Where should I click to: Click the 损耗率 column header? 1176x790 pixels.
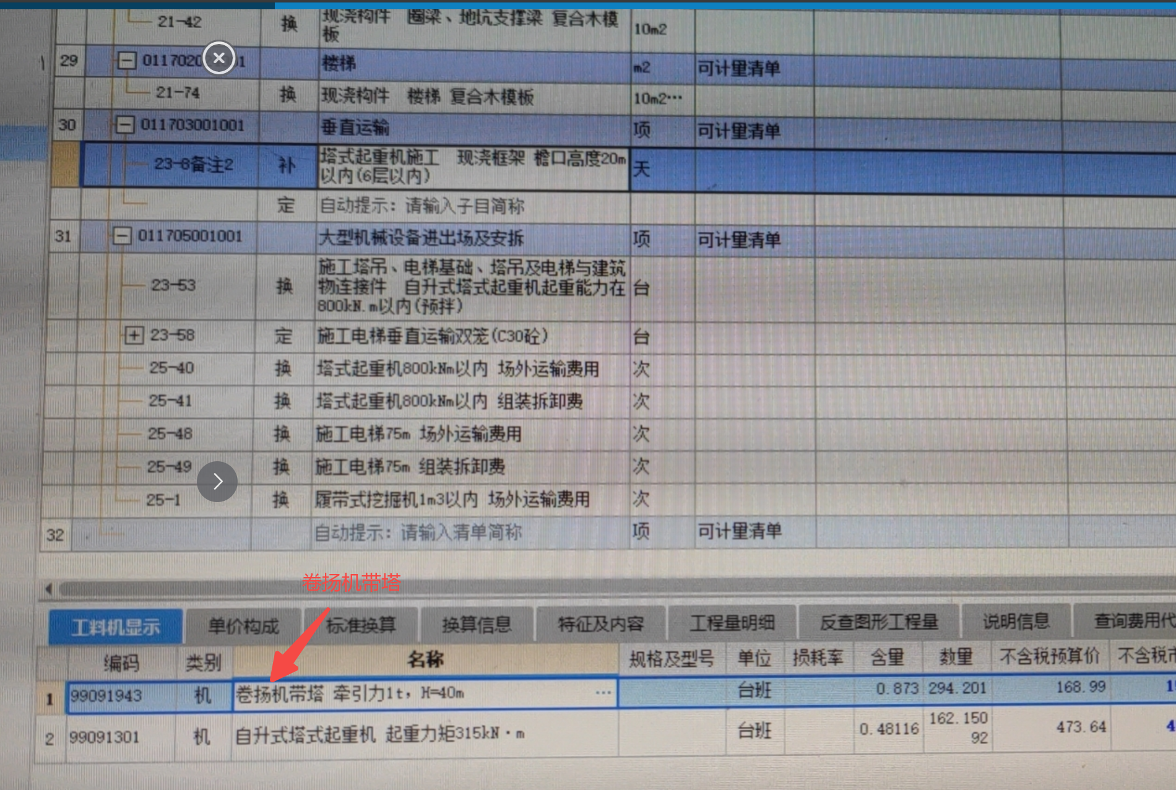pos(818,658)
